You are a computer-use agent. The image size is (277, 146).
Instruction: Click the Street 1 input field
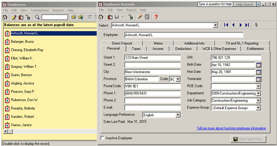[x=153, y=57]
